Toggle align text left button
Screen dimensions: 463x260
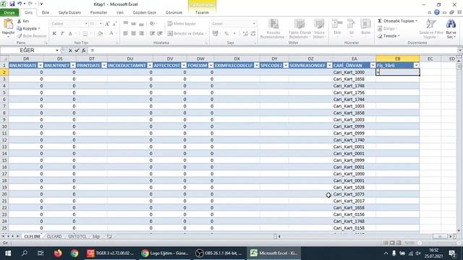pos(125,33)
